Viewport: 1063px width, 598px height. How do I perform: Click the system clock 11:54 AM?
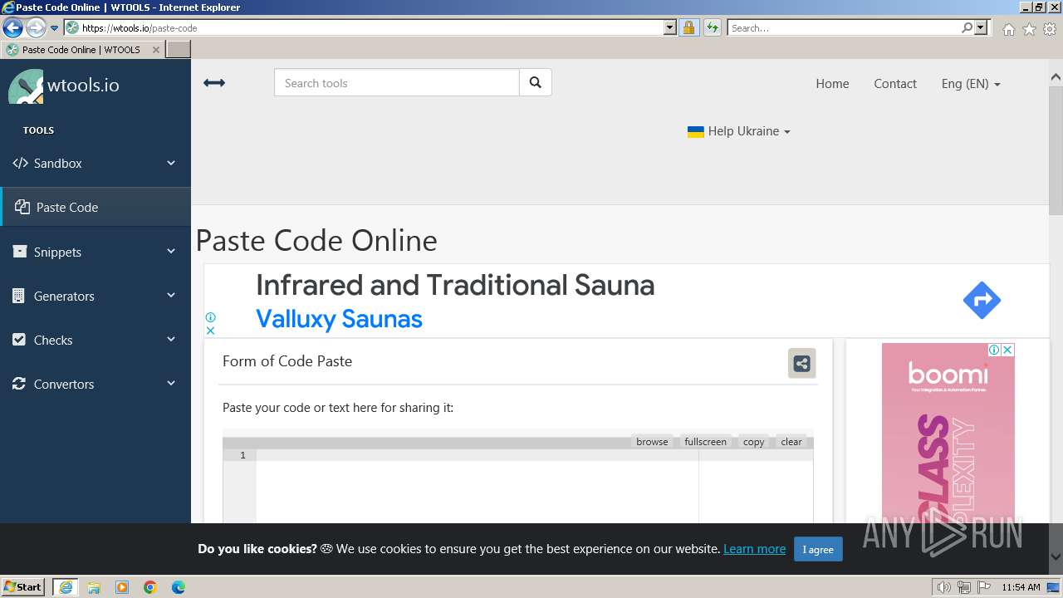point(1021,587)
